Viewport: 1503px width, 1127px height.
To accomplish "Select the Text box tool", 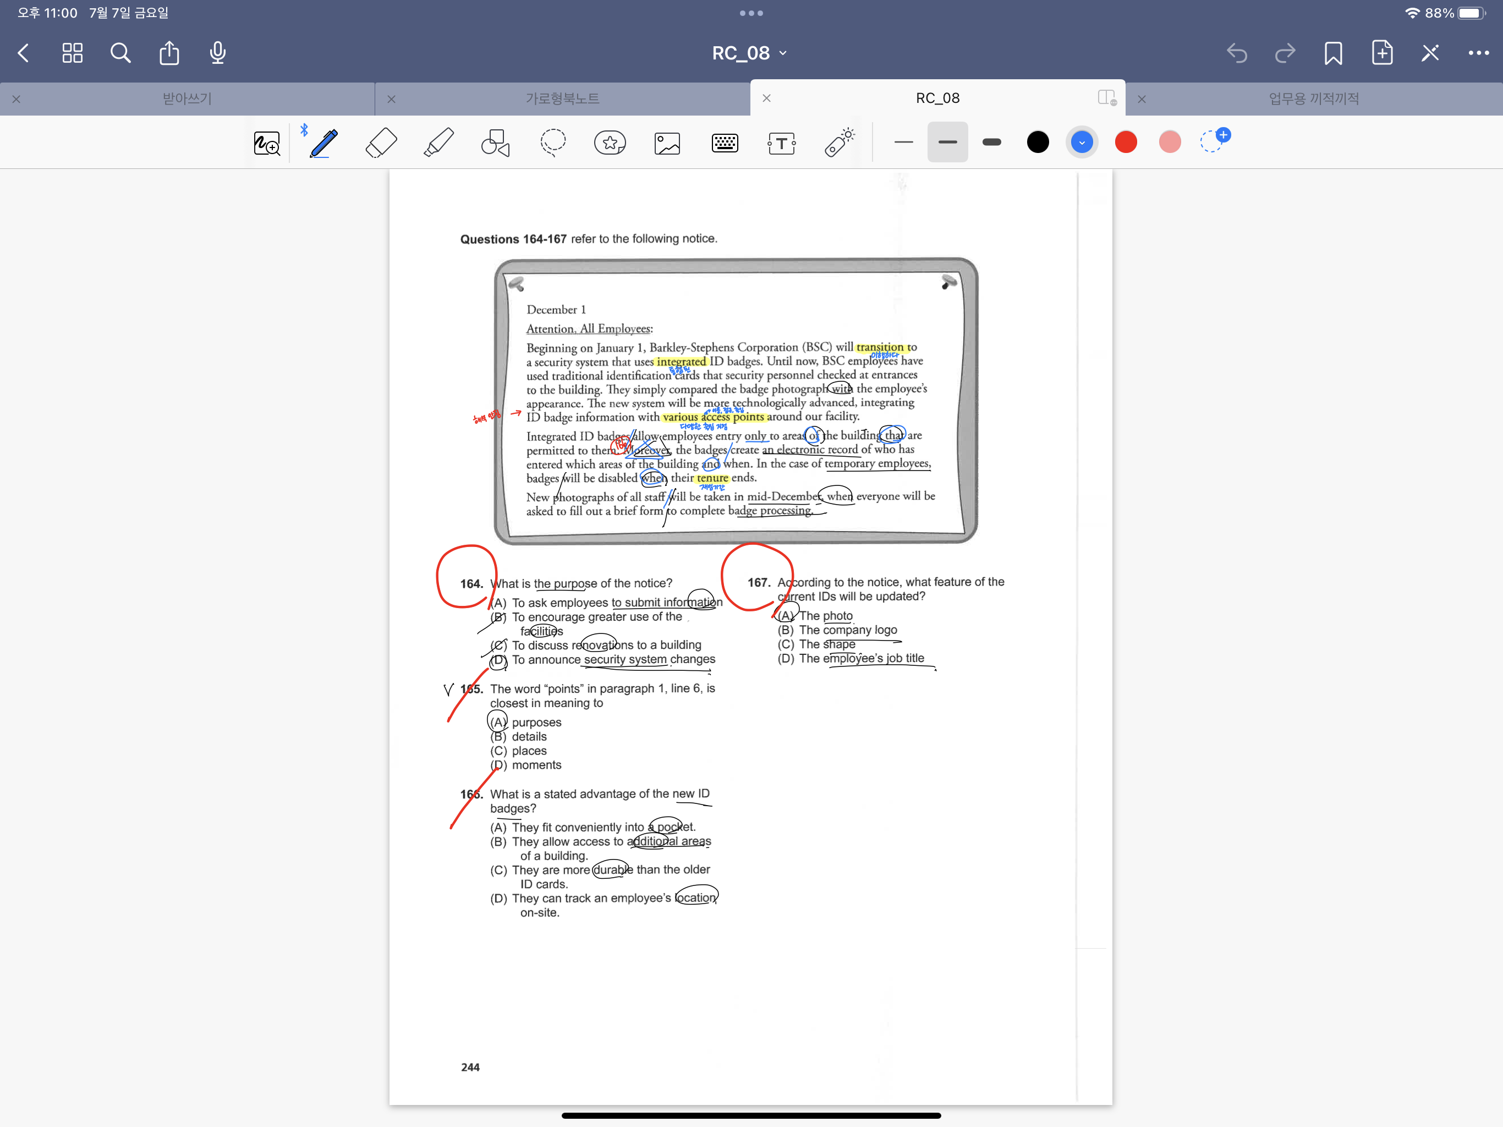I will [781, 143].
